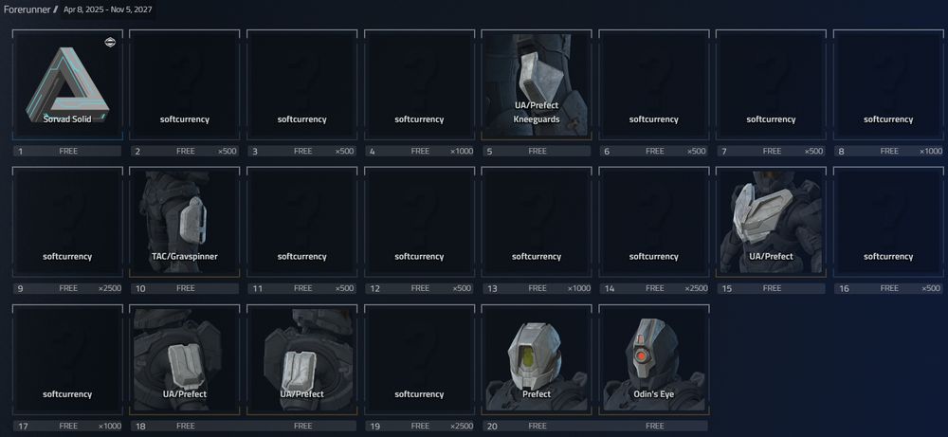
Task: Click the round badge icon on Sorvad Solid
Action: pyautogui.click(x=110, y=42)
